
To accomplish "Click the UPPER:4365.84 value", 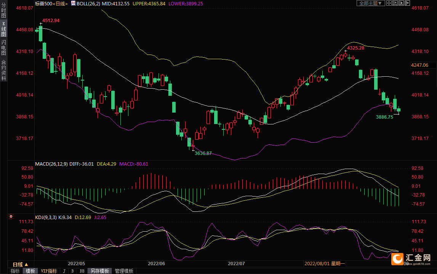I will [149, 4].
